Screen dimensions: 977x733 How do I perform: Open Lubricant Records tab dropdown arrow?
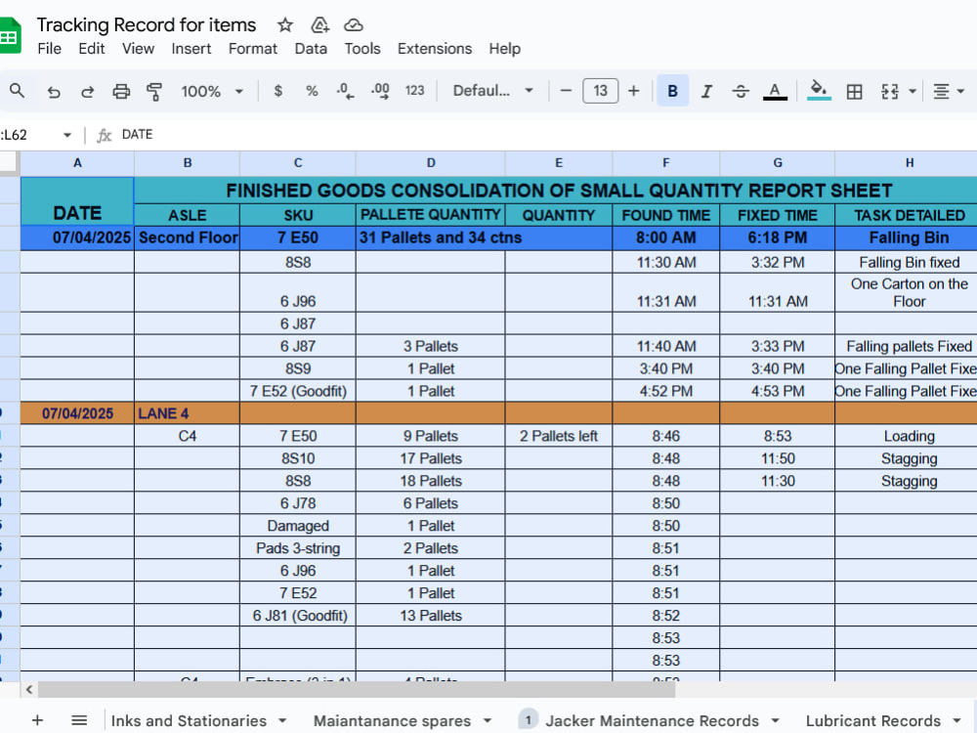click(957, 720)
